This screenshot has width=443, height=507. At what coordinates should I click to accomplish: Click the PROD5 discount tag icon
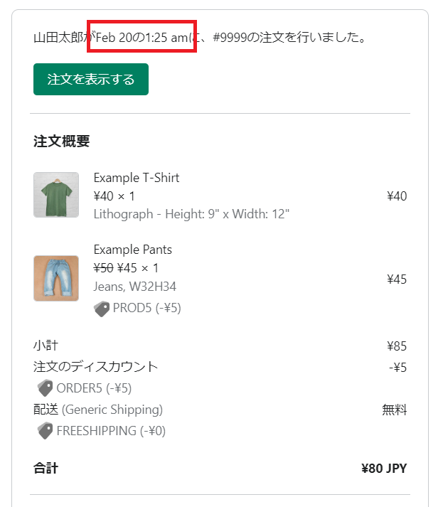pos(102,309)
